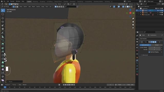Select the Select Box tool

point(3,10)
